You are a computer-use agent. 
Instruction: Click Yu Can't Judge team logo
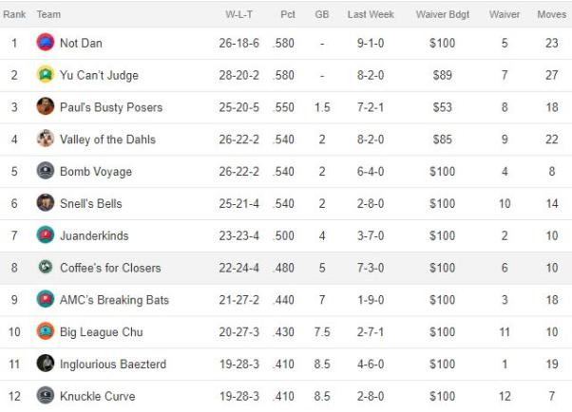click(46, 74)
